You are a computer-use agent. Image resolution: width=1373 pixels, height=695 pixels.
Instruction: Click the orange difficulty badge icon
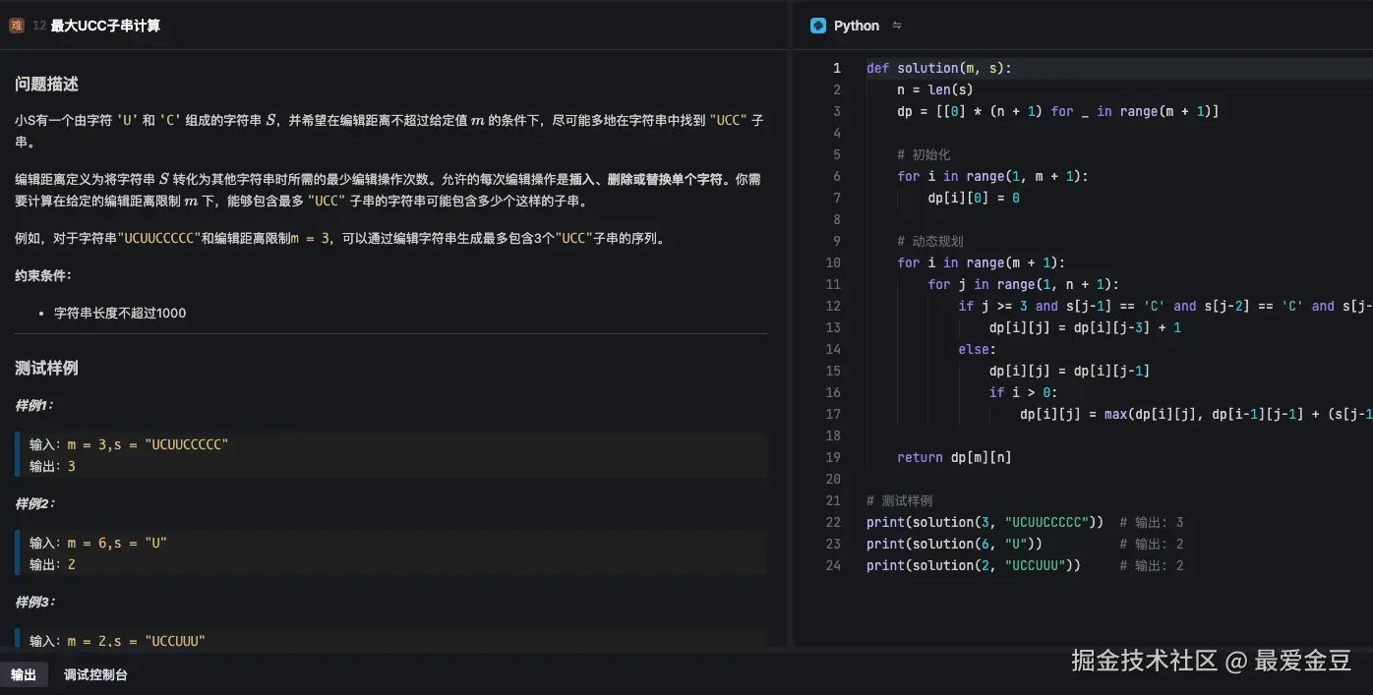click(16, 26)
